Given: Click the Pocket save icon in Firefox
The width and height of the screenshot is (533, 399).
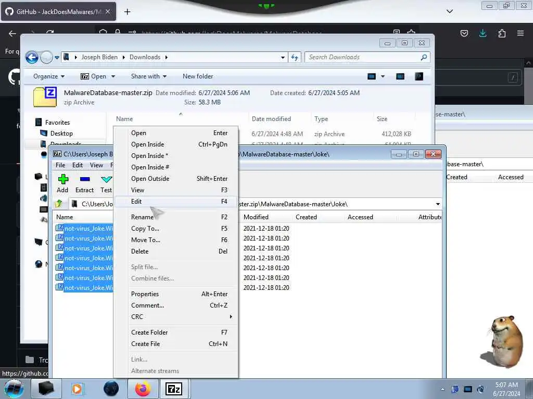Looking at the screenshot, I should coord(464,33).
